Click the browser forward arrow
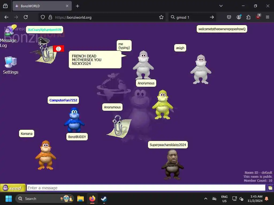Screen dimensions: 274x205 point(16,17)
